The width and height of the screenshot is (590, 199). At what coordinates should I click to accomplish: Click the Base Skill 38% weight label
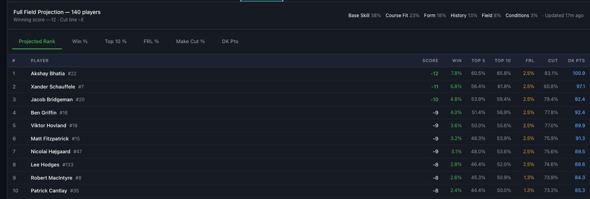tap(364, 16)
